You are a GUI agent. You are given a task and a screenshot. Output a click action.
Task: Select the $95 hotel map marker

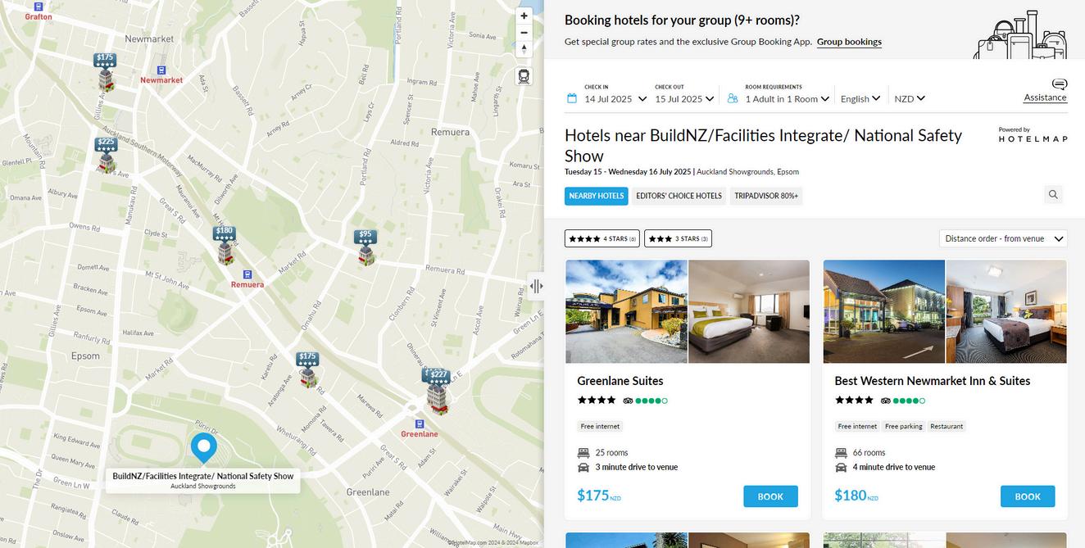point(365,247)
